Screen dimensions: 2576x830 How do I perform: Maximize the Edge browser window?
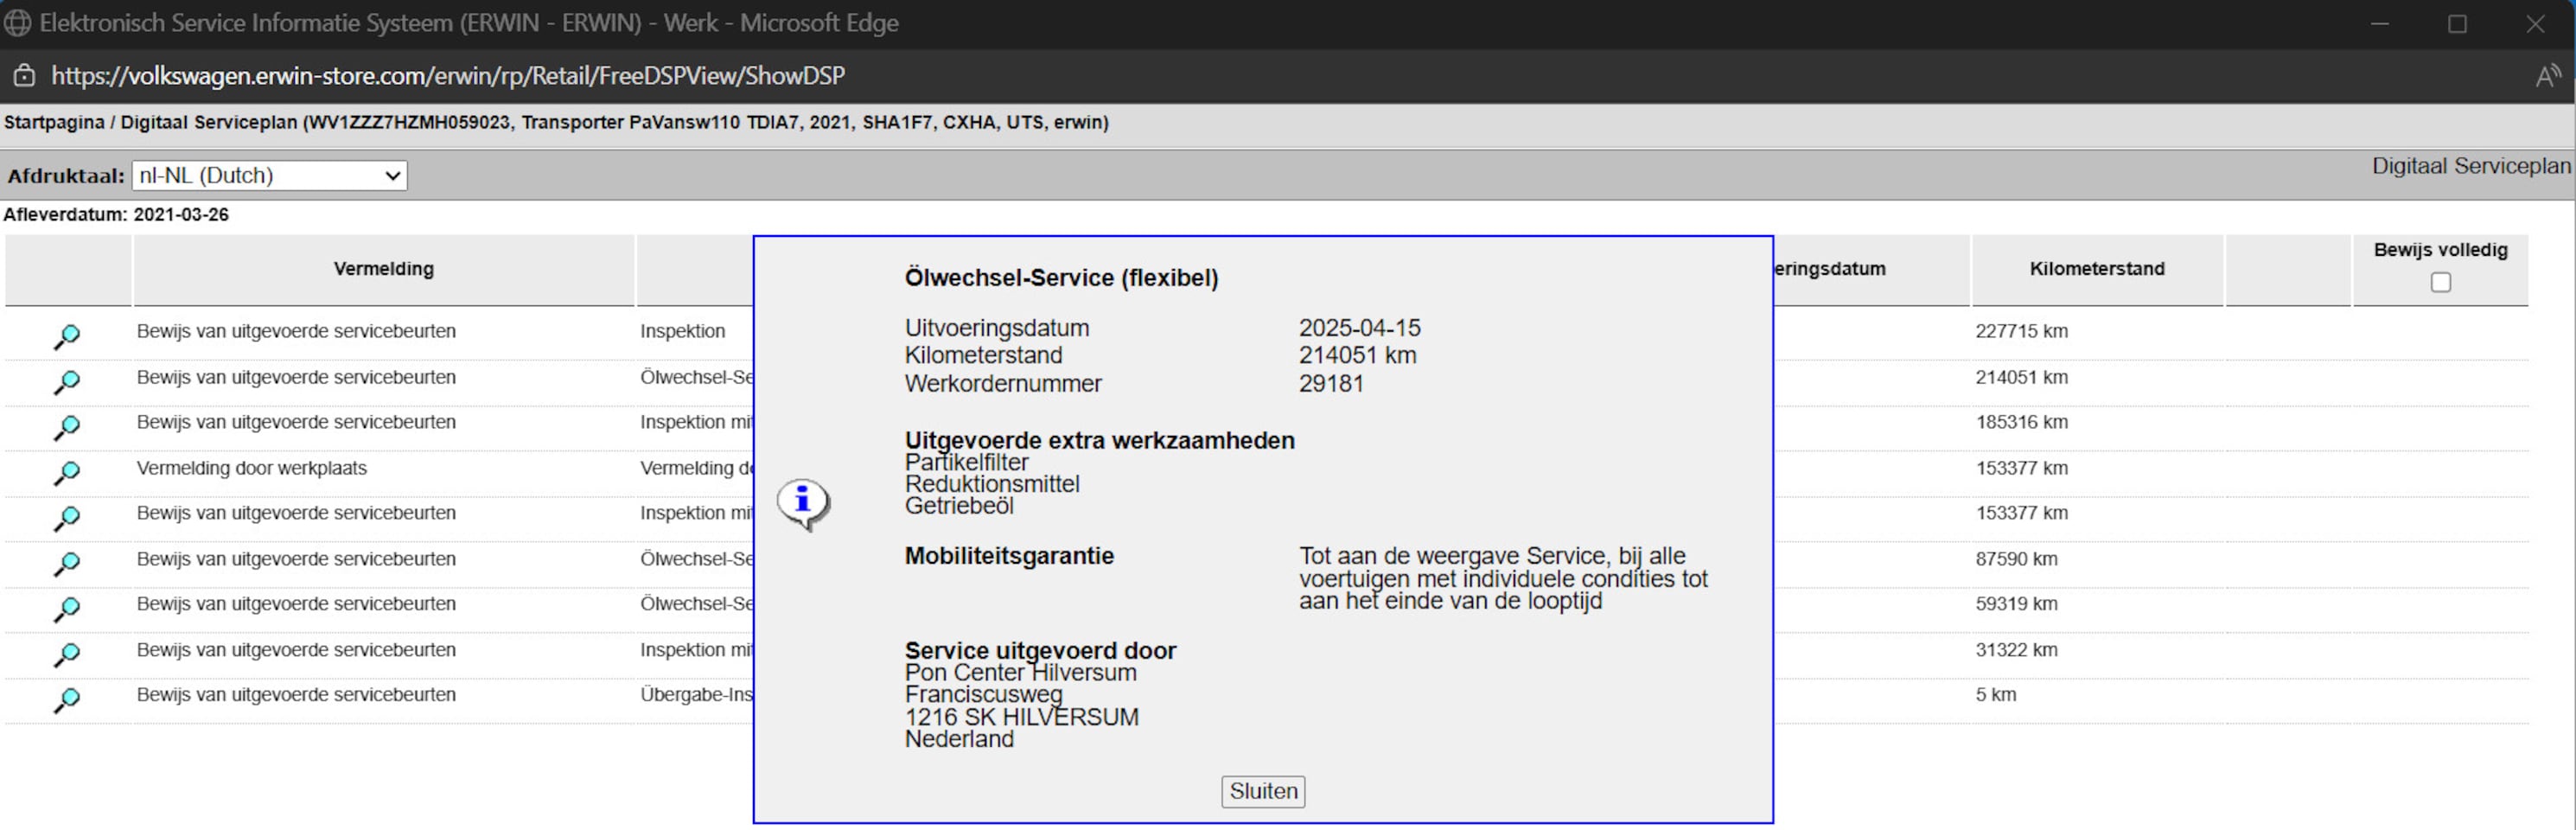pos(2457,24)
